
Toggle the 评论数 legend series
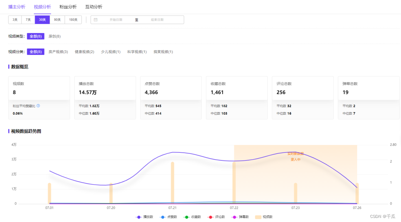tap(216, 217)
